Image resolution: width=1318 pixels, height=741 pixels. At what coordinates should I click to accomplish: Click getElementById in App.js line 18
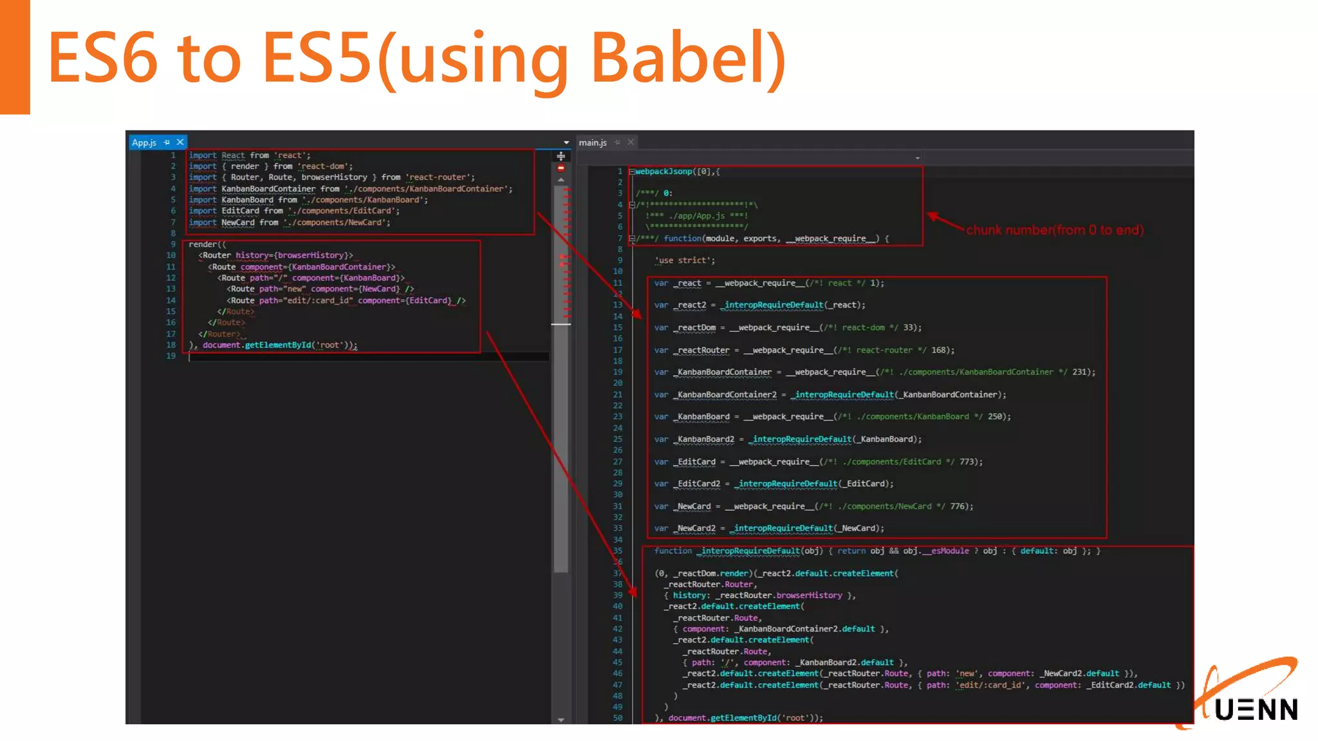click(x=277, y=345)
